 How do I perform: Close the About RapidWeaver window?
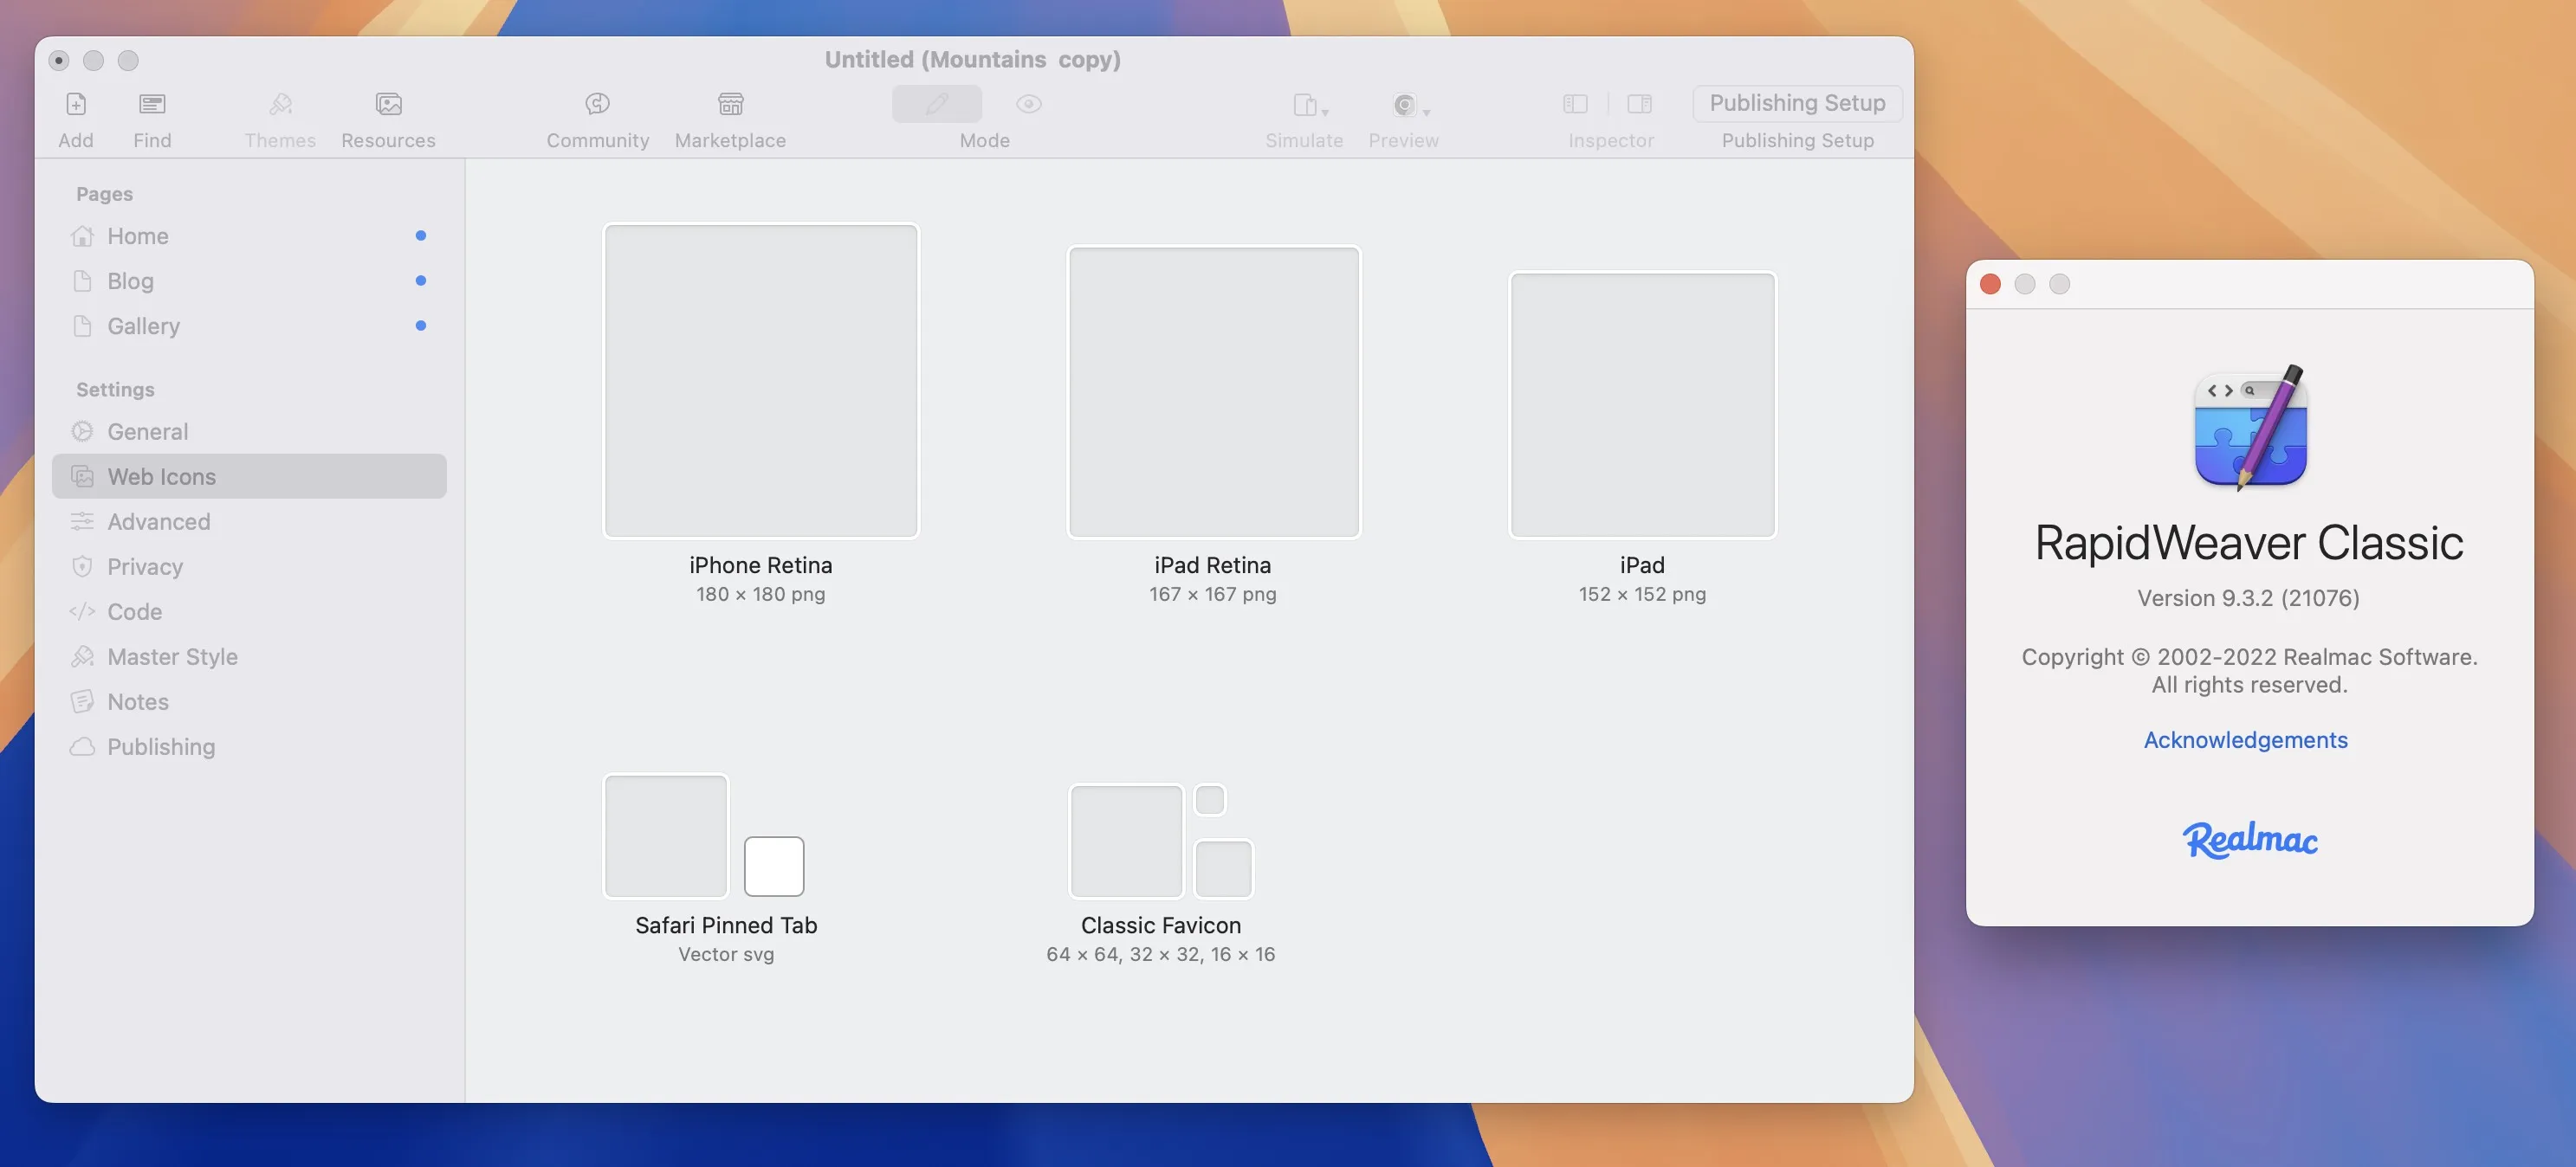click(x=1990, y=285)
